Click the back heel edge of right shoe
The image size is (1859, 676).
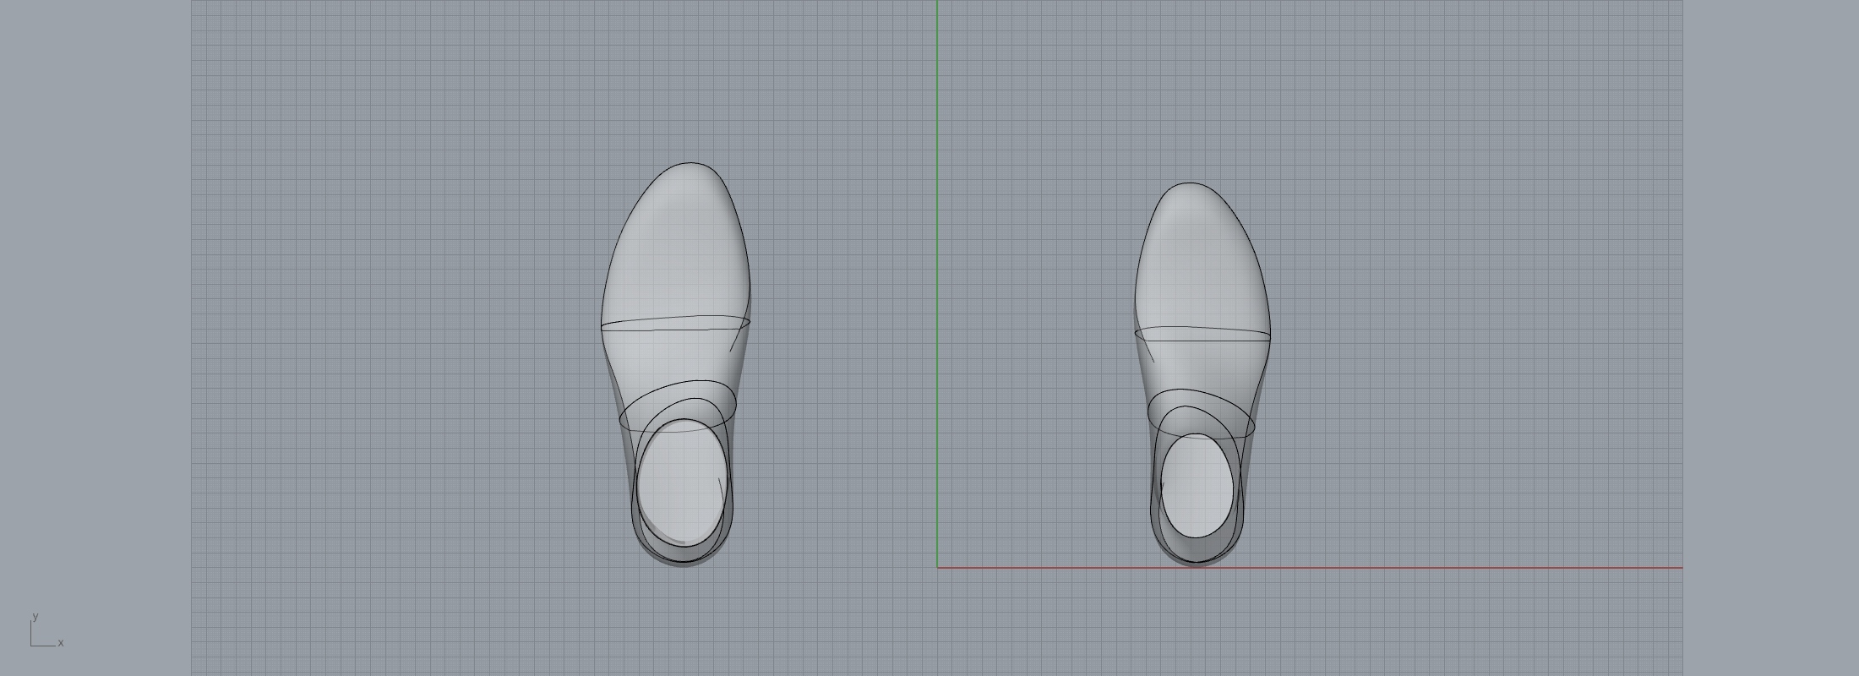[x=1196, y=564]
